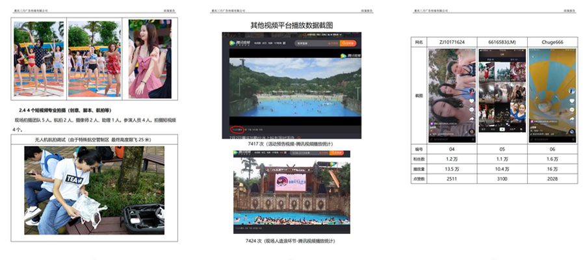
Task: Click the Tencent Video logo in the header
Action: coord(239,43)
